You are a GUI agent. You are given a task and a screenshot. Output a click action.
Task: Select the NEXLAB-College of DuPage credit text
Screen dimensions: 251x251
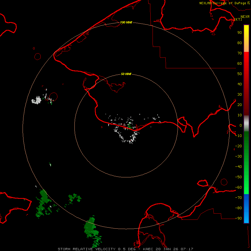point(223,3)
